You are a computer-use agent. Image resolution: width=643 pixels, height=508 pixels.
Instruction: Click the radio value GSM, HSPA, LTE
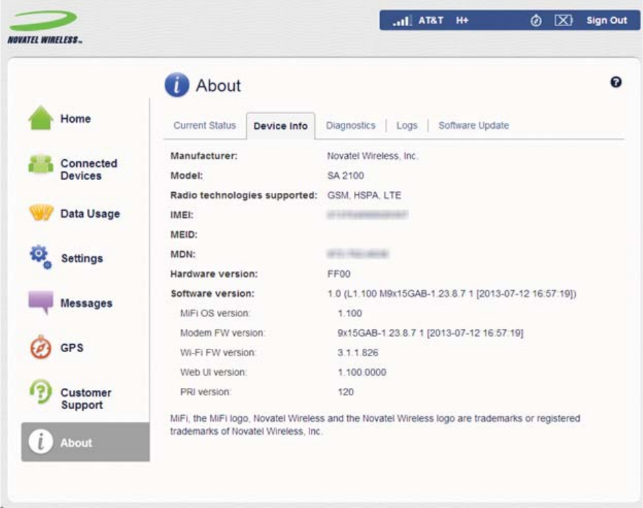click(364, 195)
